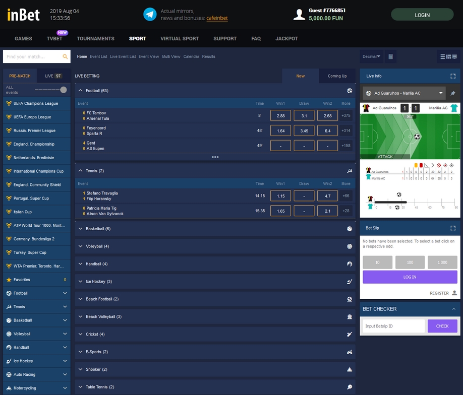Click the Beach Football section icon
The width and height of the screenshot is (463, 395).
[x=350, y=299]
